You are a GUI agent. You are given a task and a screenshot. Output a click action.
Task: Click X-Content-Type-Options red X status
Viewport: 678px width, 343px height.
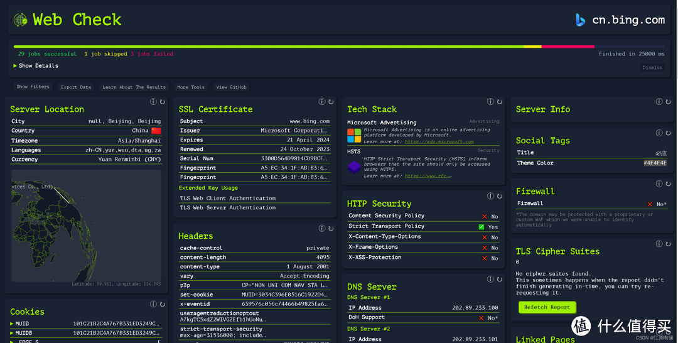[x=484, y=237]
